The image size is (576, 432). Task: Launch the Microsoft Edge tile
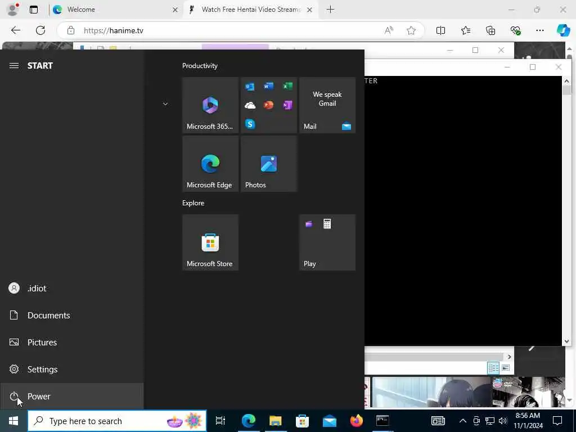point(210,164)
